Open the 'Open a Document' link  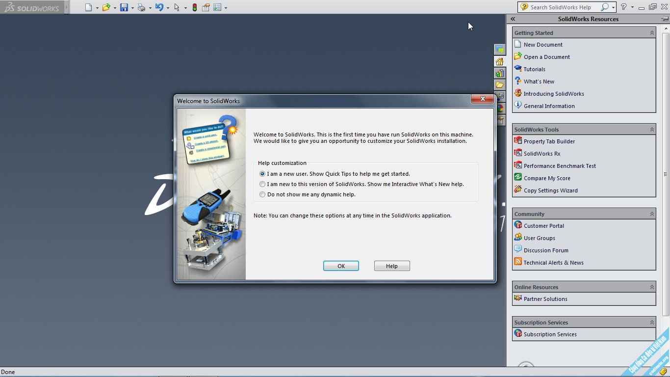[546, 56]
